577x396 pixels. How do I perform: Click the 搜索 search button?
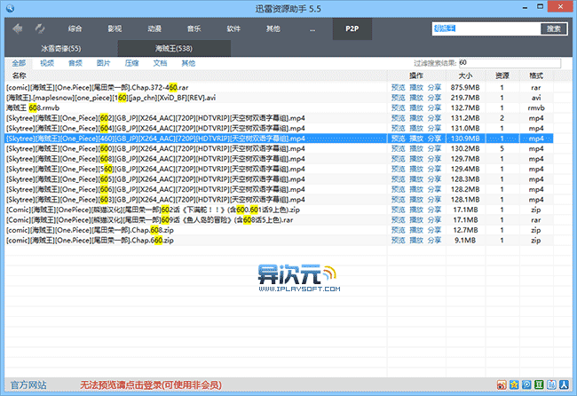(553, 28)
